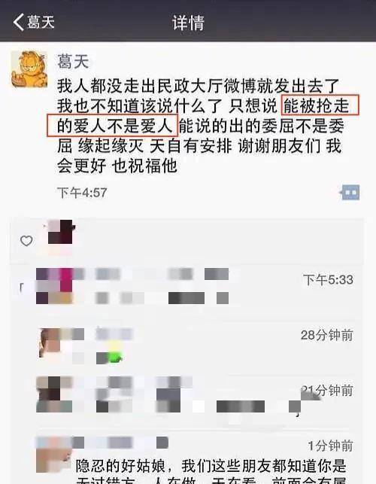Open avatar of the 28分钟前 commenter
This screenshot has height=484, width=376.
pos(50,343)
